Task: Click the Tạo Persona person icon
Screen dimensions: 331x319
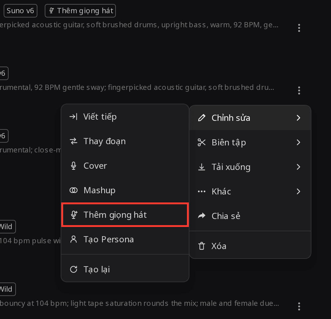Action: tap(74, 239)
